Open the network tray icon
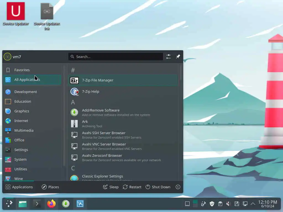Image resolution: width=283 pixels, height=212 pixels. (245, 204)
